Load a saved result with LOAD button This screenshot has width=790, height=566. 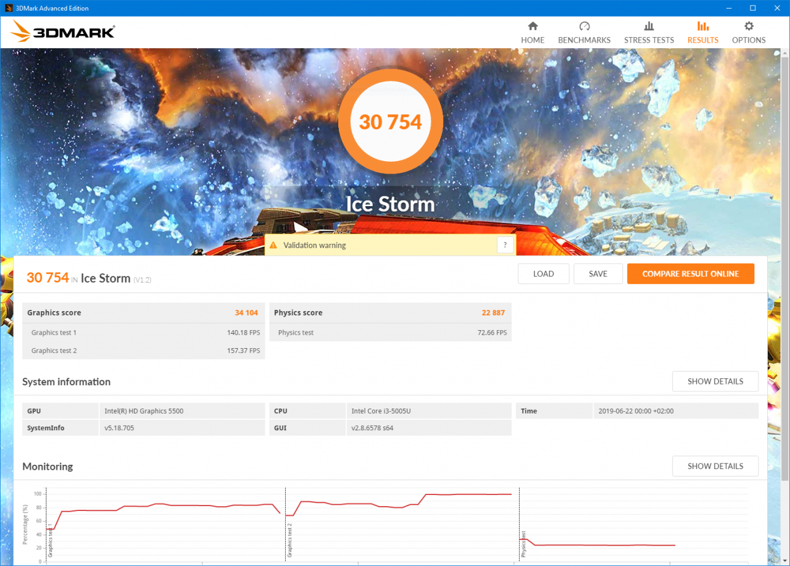click(543, 274)
